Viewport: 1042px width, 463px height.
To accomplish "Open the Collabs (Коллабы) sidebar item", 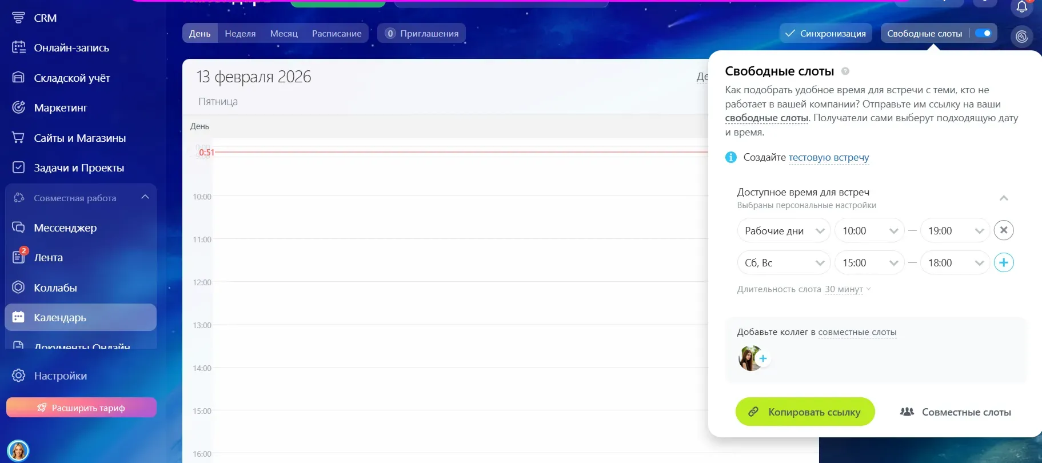I will pyautogui.click(x=55, y=288).
